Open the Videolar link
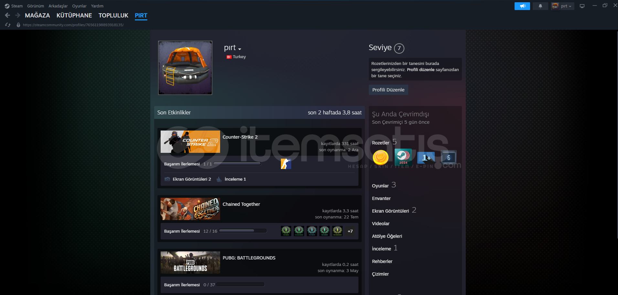The height and width of the screenshot is (295, 618). point(381,224)
